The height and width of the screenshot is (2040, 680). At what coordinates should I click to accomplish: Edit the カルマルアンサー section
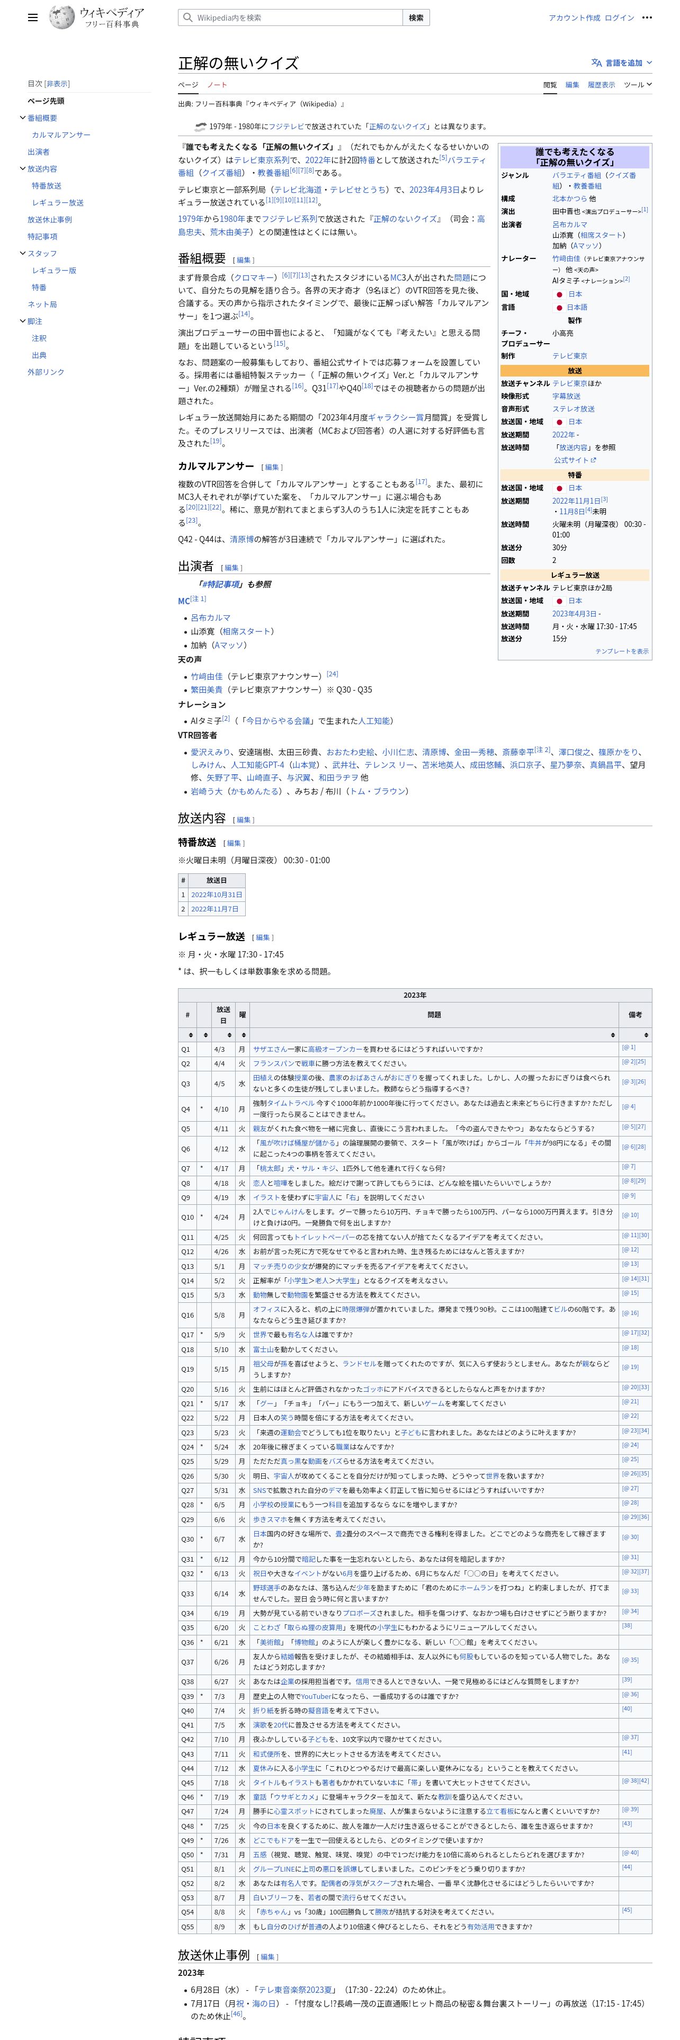click(272, 467)
